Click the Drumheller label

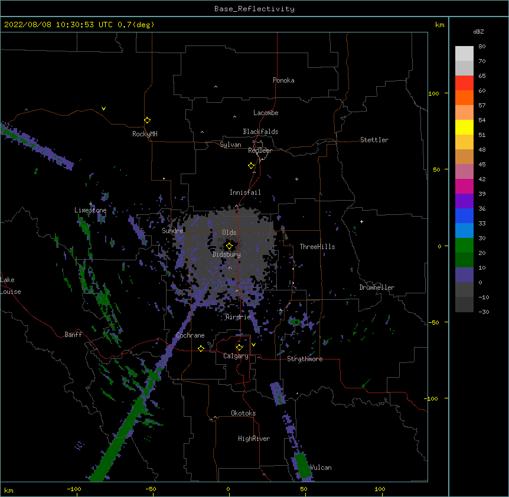pos(377,287)
